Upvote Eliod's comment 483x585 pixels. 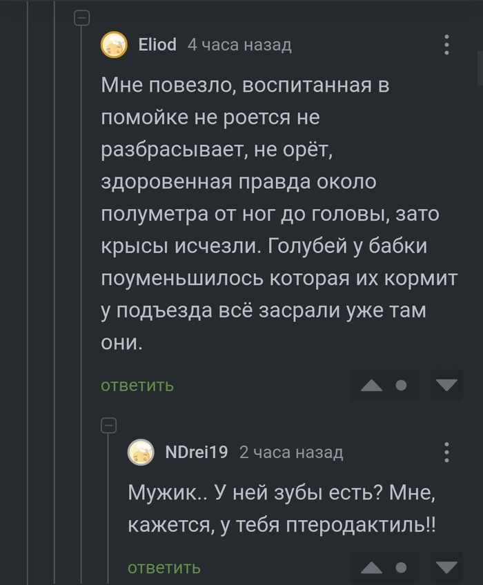(x=372, y=386)
